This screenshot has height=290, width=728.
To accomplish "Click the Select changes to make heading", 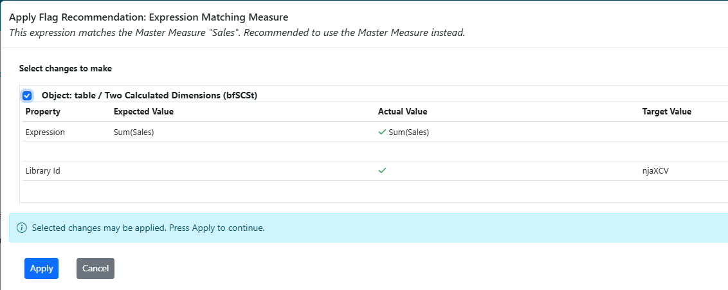I will point(66,68).
